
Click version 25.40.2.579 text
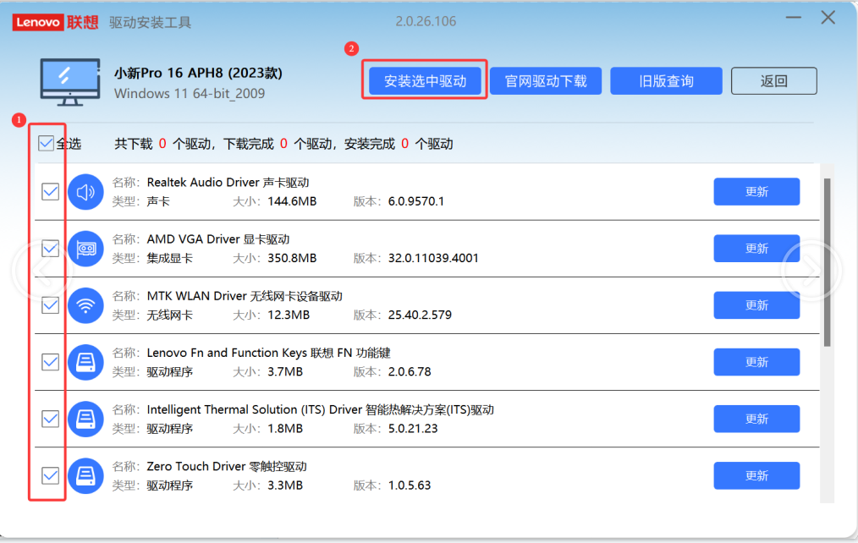click(420, 315)
